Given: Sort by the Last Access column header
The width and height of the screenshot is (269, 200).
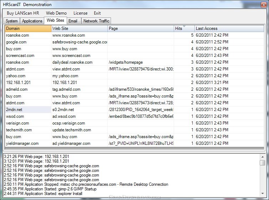Looking at the screenshot, I should point(229,28).
